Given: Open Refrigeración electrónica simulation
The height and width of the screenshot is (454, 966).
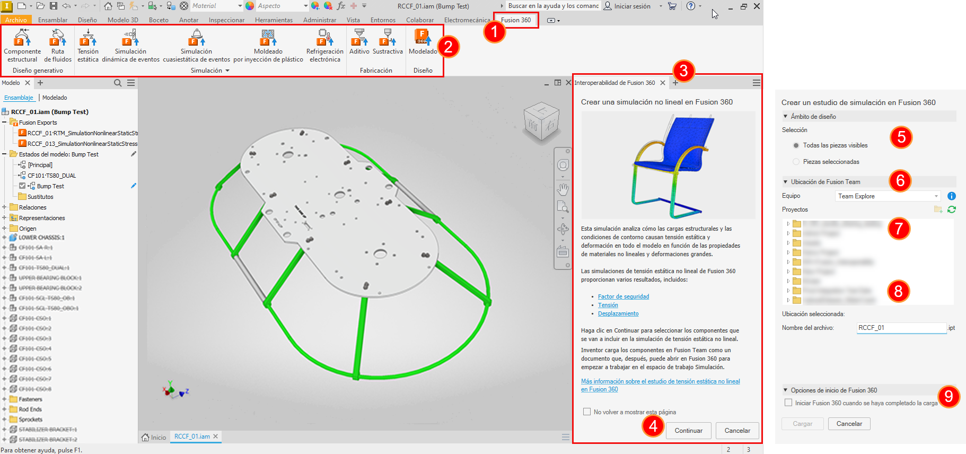Looking at the screenshot, I should [x=325, y=46].
